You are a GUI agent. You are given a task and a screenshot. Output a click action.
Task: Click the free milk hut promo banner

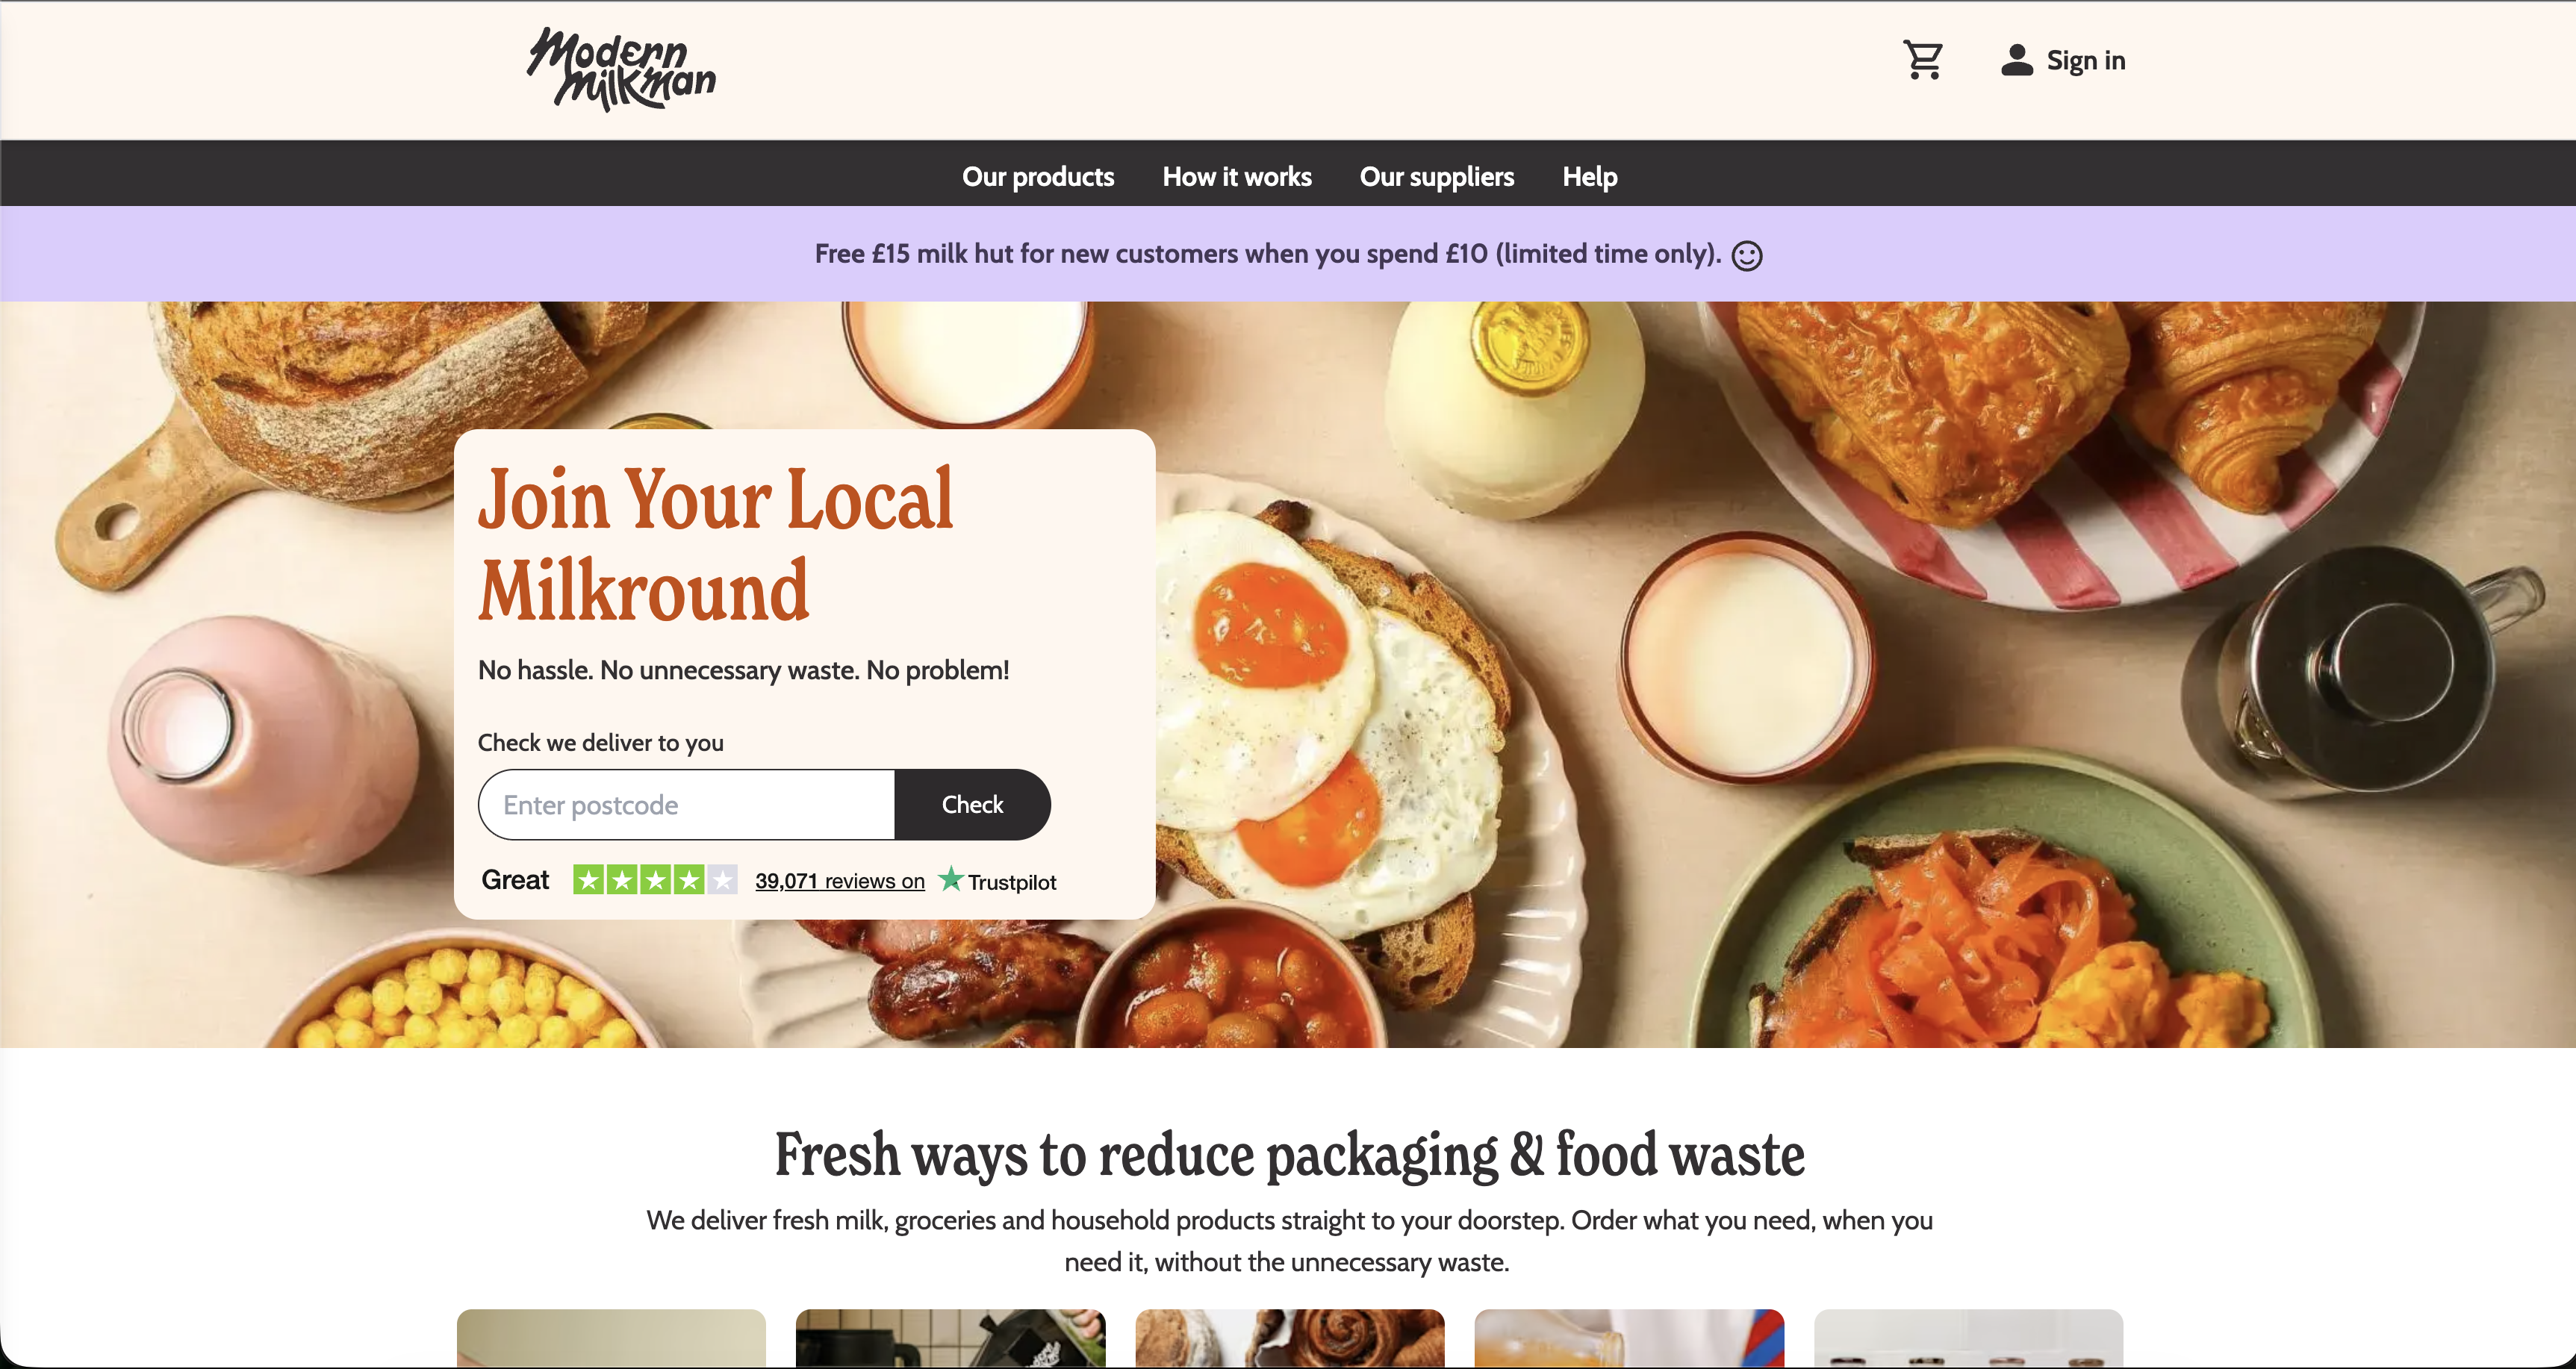[1288, 254]
